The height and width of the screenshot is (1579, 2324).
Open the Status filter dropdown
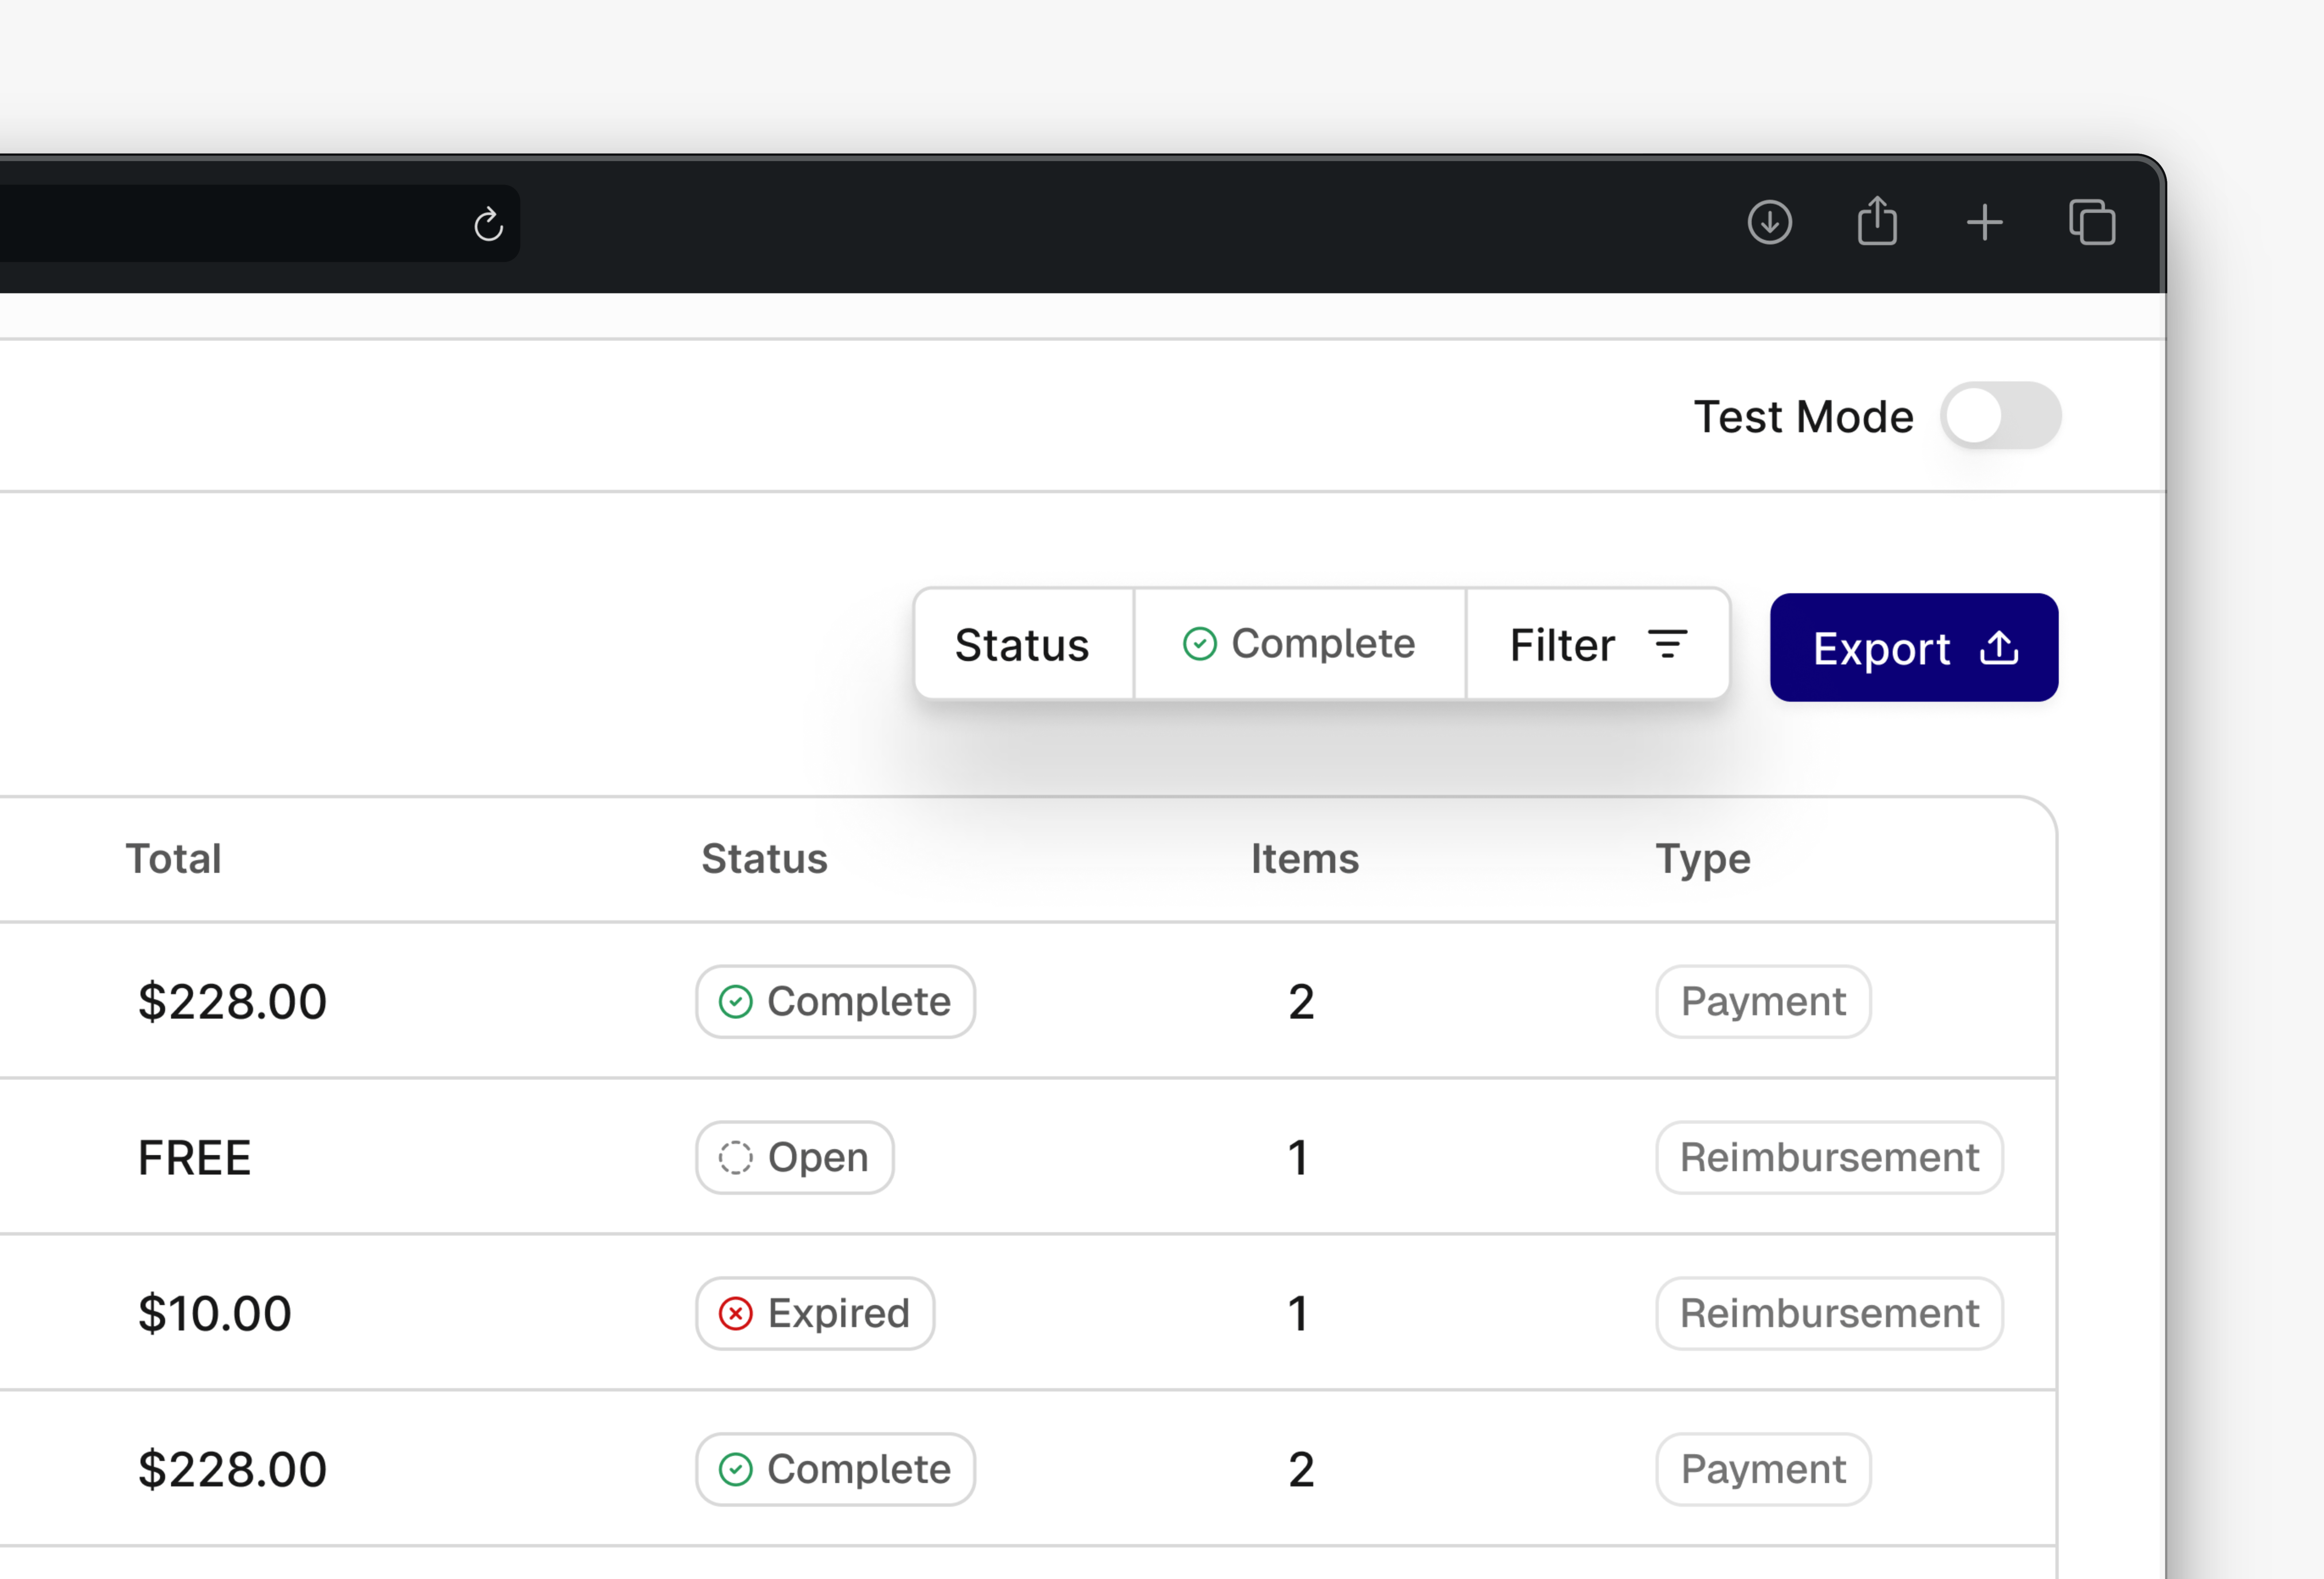click(x=1022, y=644)
